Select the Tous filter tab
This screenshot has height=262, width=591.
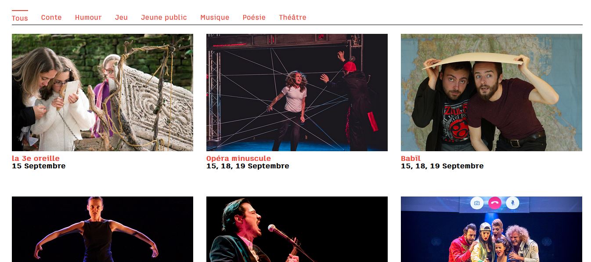click(20, 18)
